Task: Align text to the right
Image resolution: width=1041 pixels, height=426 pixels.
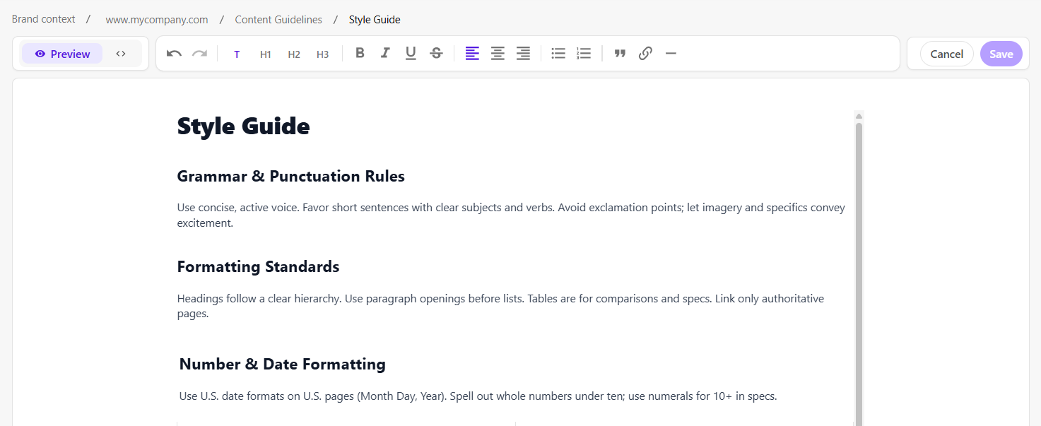Action: point(523,54)
